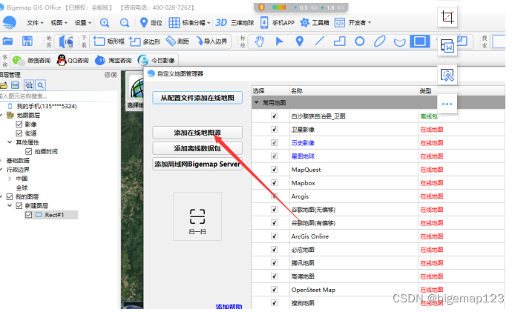Uncheck the 卫星影像 map checkbox
The image size is (515, 312).
[x=275, y=129]
